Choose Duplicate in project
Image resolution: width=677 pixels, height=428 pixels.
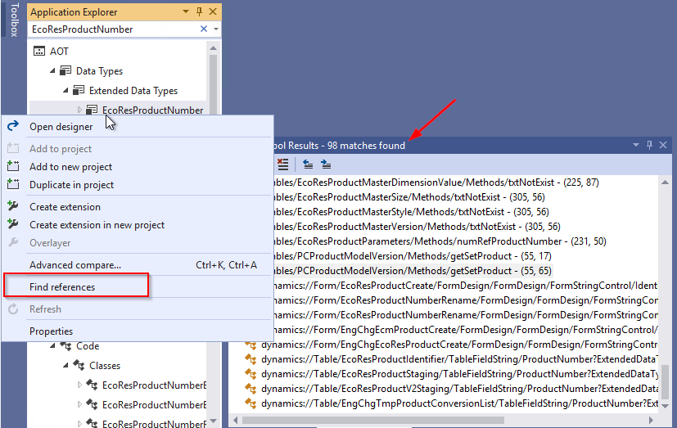coord(72,185)
